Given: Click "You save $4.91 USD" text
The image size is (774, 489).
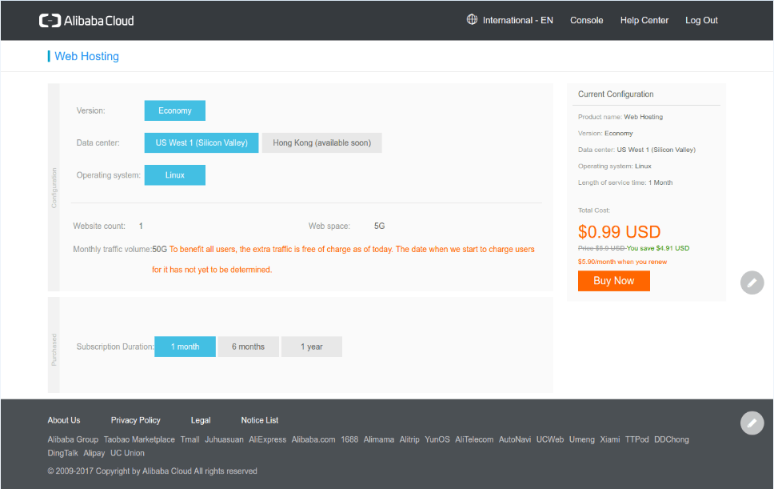Looking at the screenshot, I should point(658,248).
